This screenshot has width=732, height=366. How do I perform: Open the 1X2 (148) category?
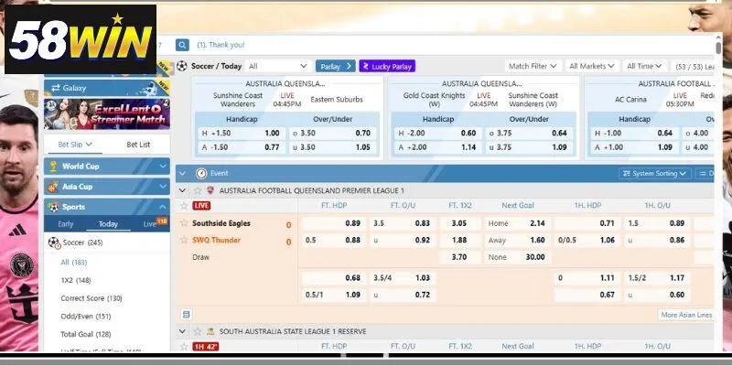coord(76,281)
